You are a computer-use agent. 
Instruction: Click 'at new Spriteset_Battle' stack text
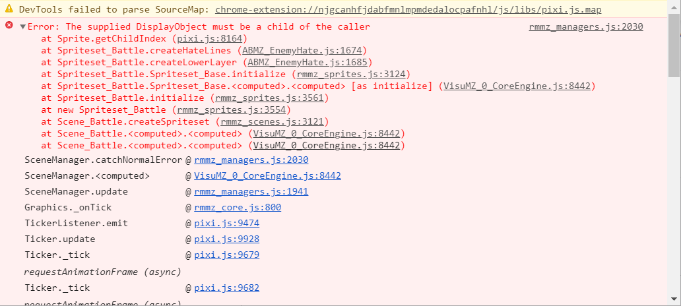[x=104, y=110]
